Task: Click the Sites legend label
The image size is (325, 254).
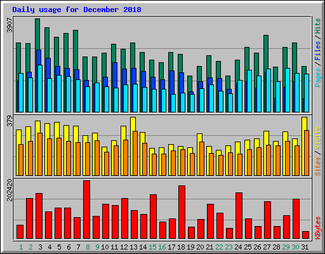Action: tap(318, 166)
